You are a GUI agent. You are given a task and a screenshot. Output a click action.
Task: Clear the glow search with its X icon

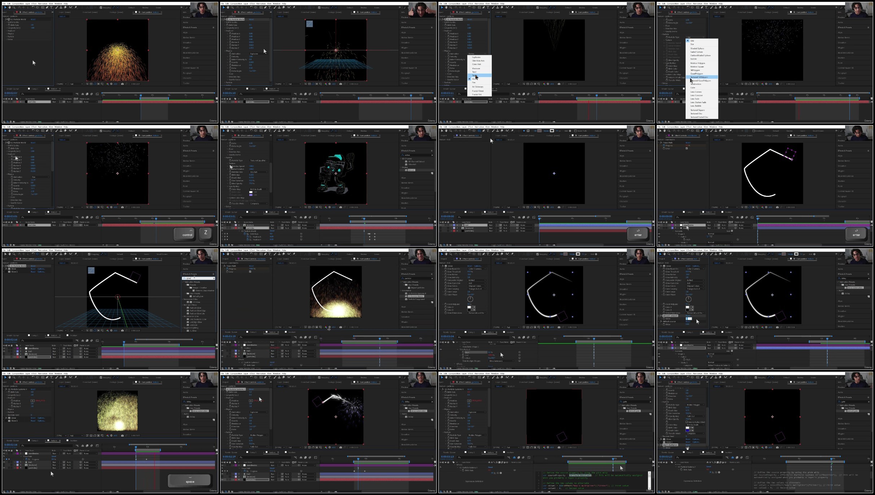coord(214,278)
